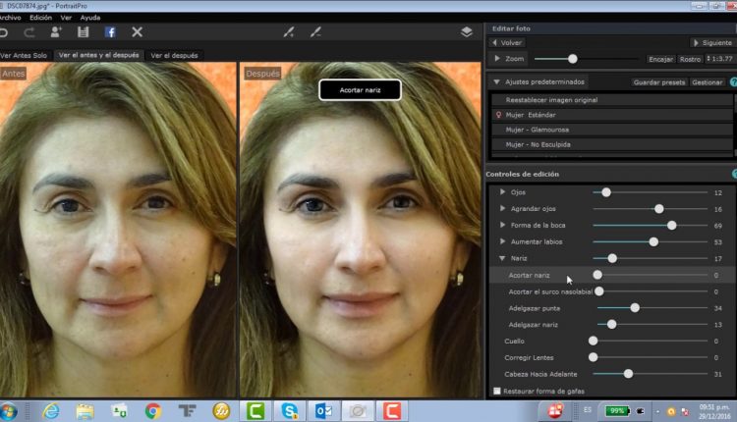Open the Ver menu
This screenshot has height=422, width=737.
coord(66,18)
